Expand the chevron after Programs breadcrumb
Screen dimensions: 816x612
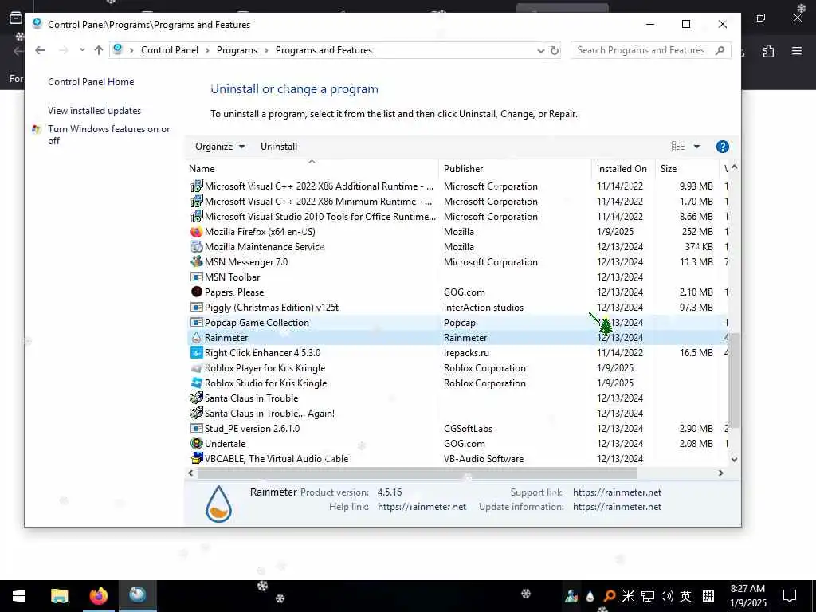(x=266, y=50)
